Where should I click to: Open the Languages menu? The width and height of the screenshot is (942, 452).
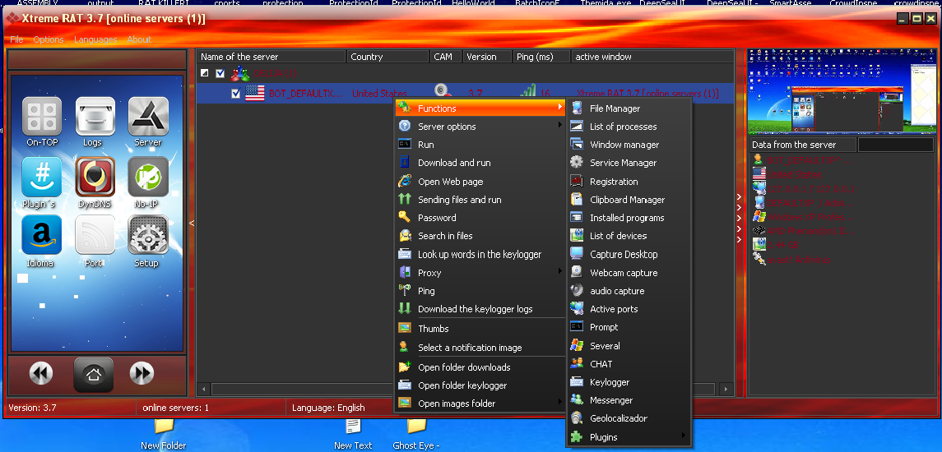pyautogui.click(x=95, y=39)
